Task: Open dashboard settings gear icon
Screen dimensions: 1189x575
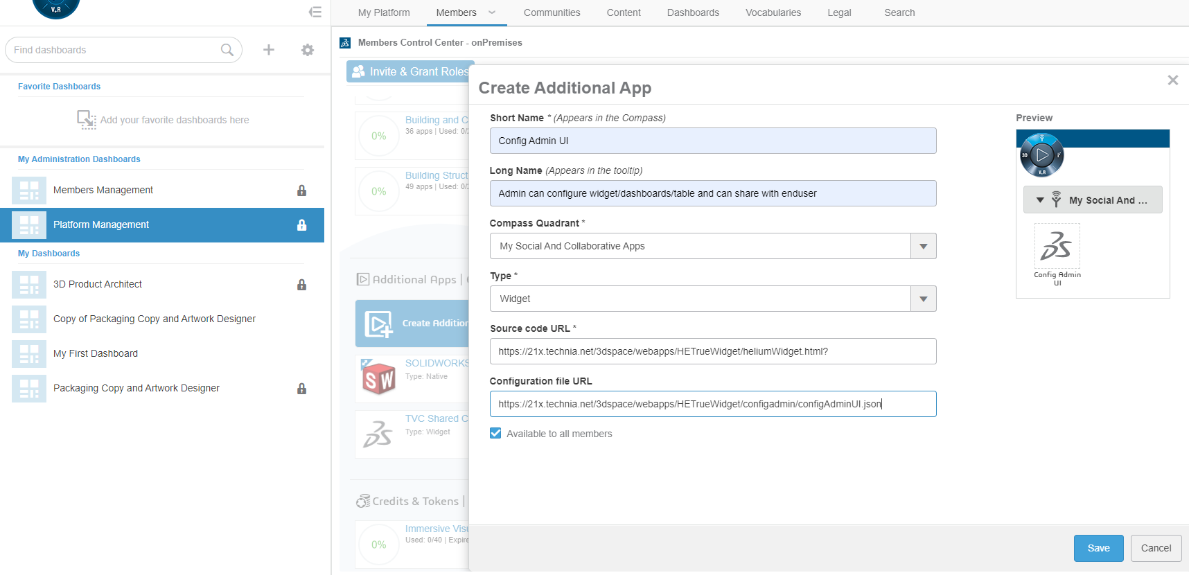Action: point(308,50)
